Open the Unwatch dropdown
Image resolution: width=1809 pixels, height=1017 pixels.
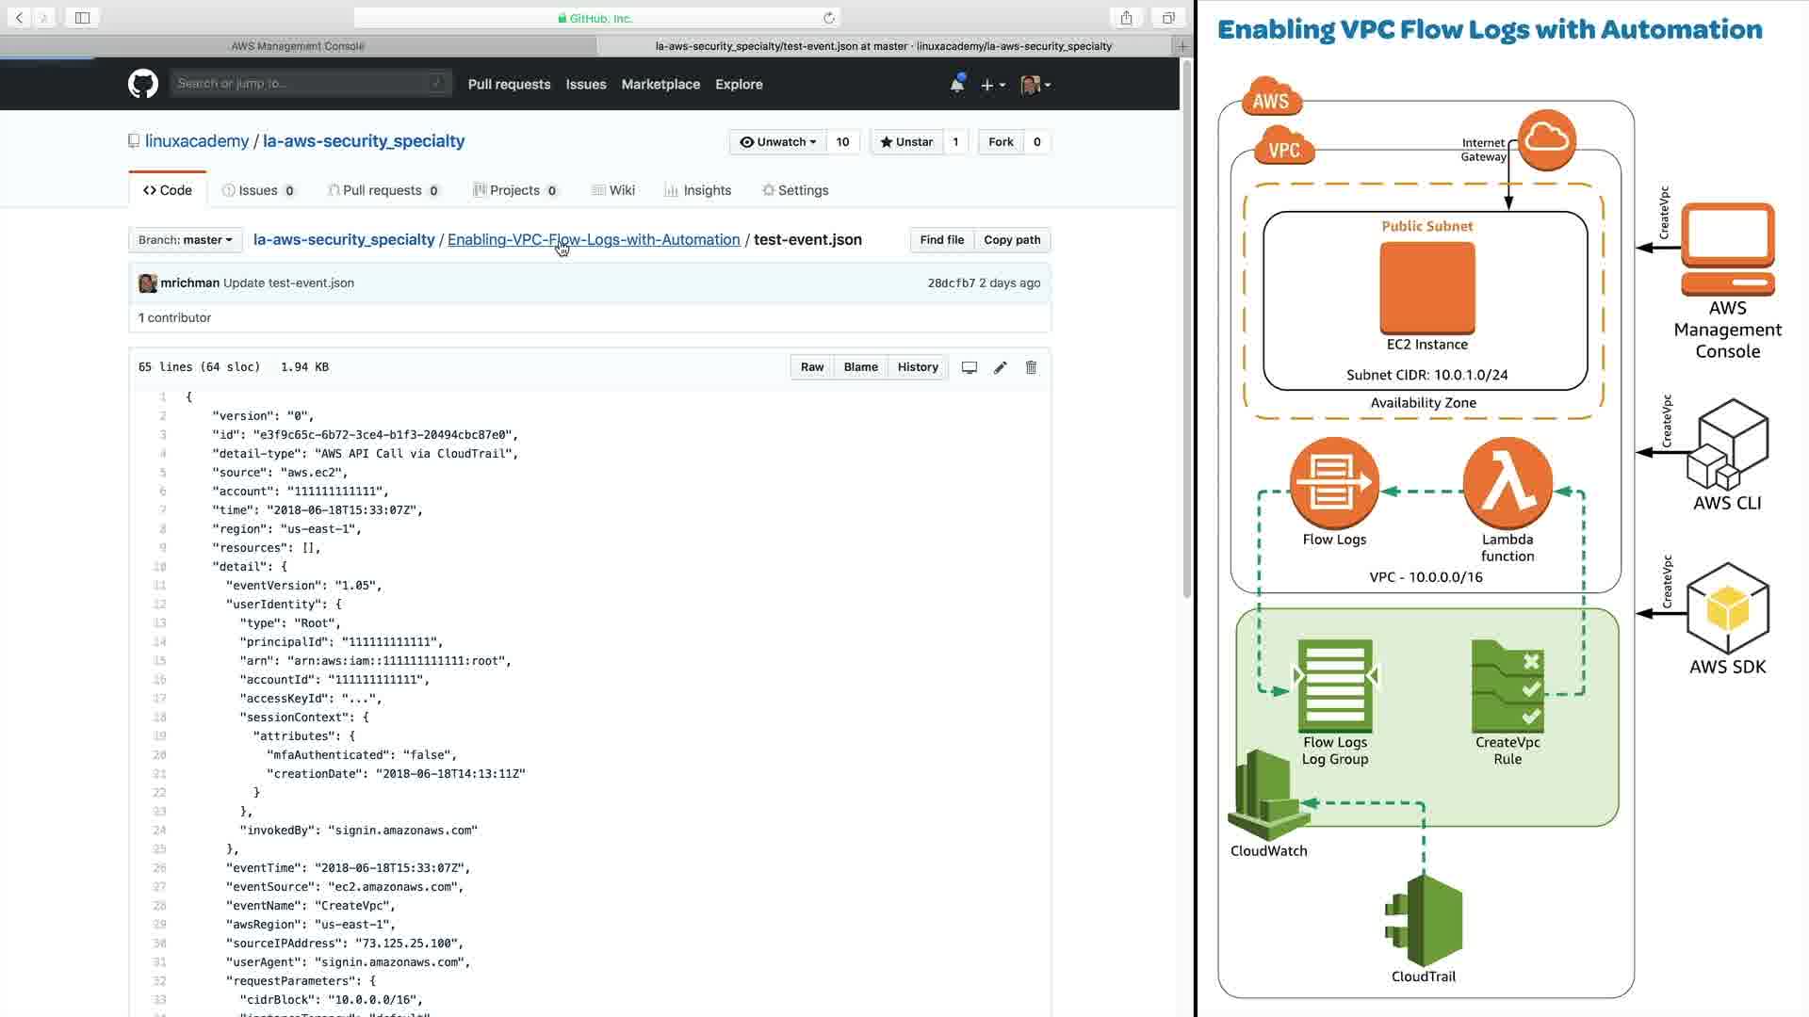777,142
